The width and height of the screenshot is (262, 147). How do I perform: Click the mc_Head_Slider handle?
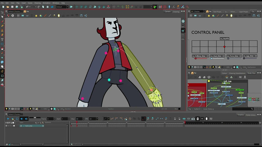pos(211,58)
